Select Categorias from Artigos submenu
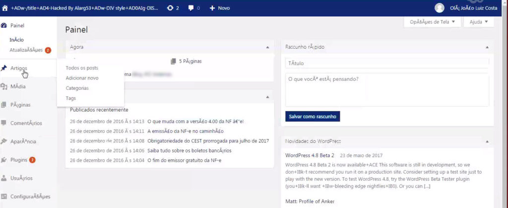 pos(77,88)
